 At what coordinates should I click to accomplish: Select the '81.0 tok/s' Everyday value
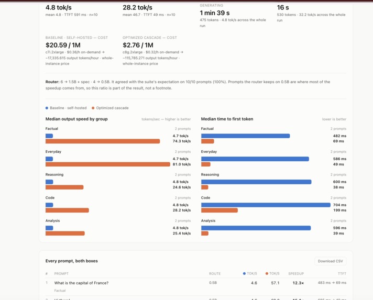182,164
